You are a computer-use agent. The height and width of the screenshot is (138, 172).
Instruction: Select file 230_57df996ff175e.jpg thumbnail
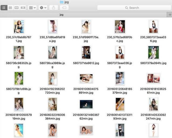(x=86, y=26)
